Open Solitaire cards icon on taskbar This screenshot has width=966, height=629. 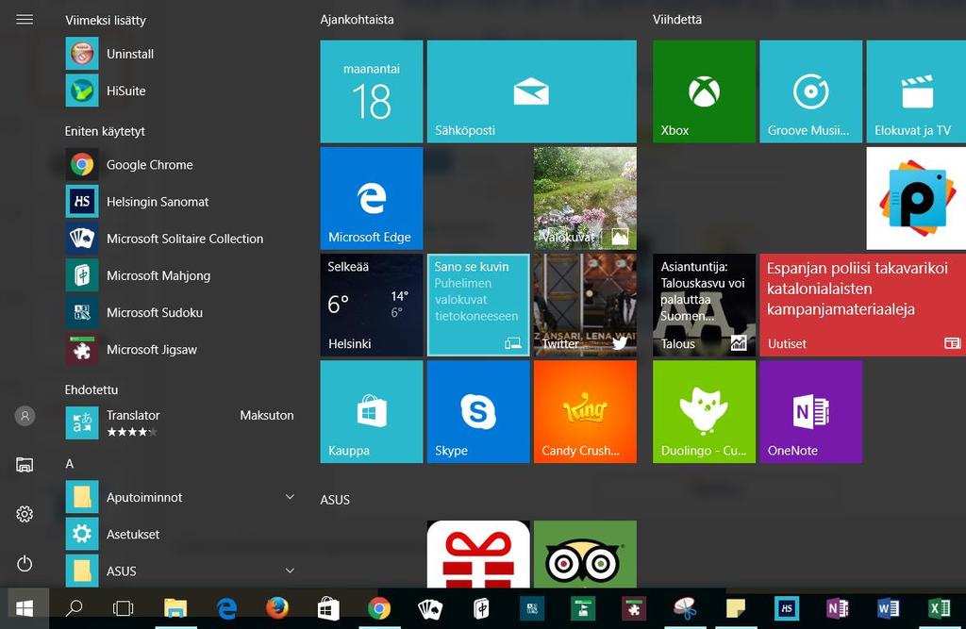[x=430, y=608]
